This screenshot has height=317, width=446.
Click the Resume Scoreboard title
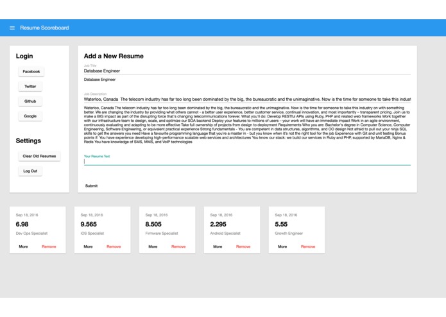coord(44,28)
